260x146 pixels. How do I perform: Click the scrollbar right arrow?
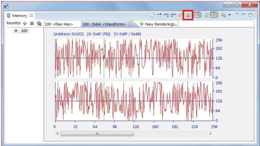211,134
